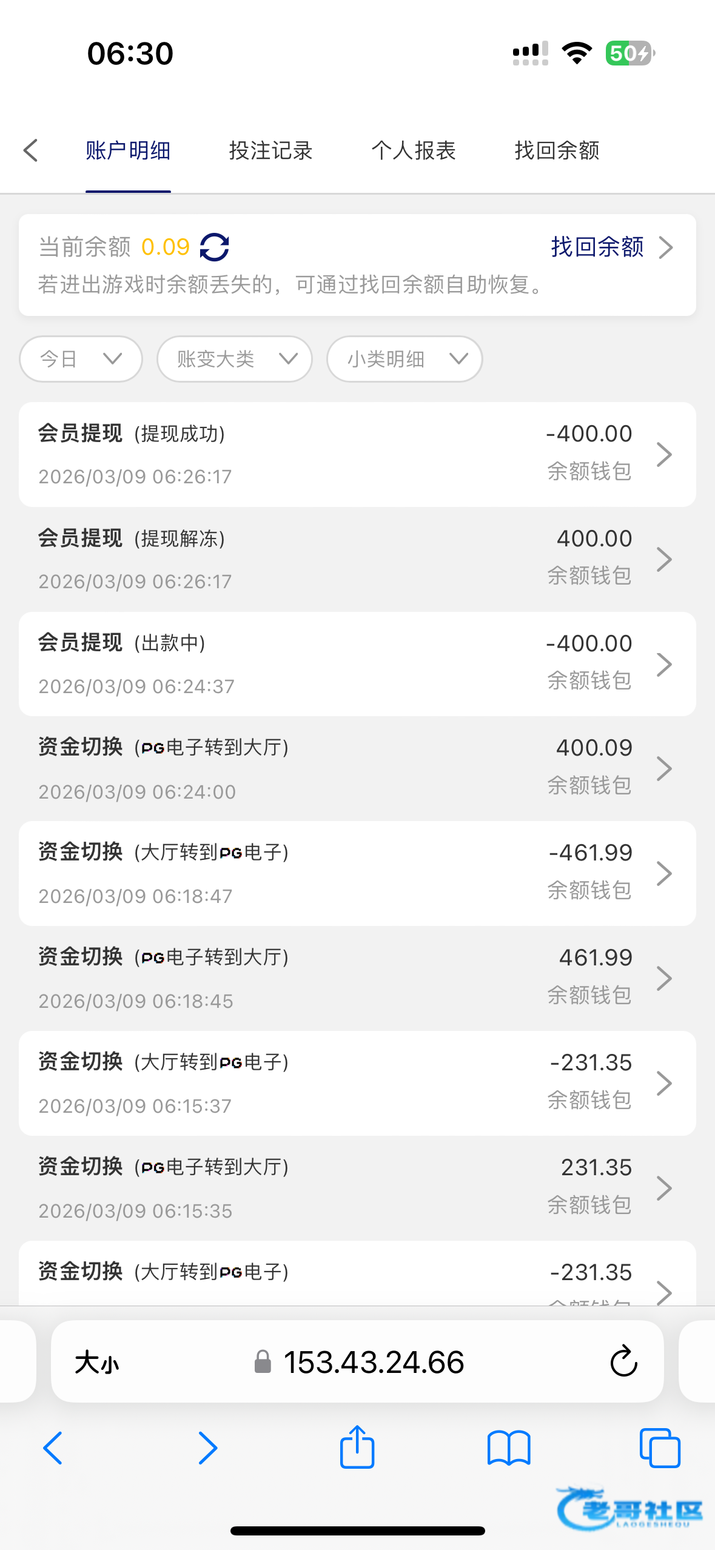Open Safari share sheet

coord(357,1448)
